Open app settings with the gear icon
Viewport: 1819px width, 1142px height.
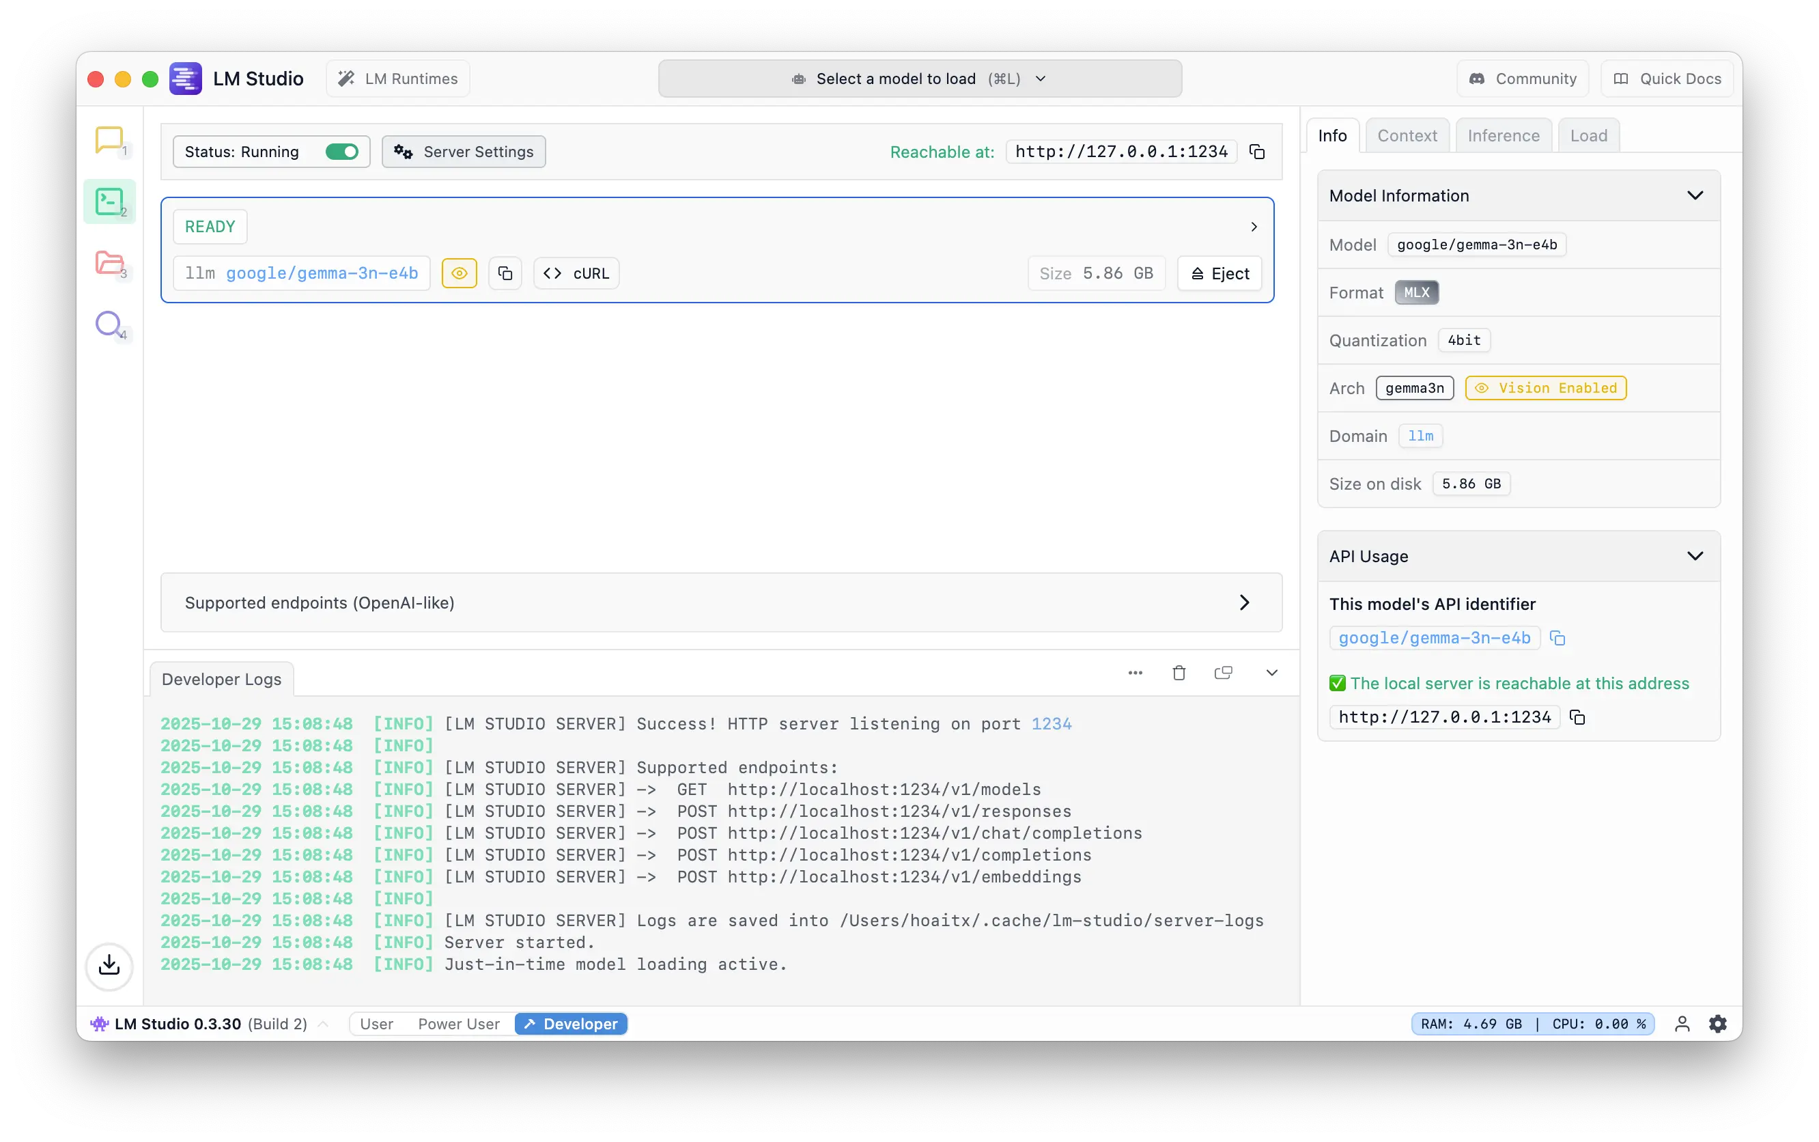(1718, 1024)
